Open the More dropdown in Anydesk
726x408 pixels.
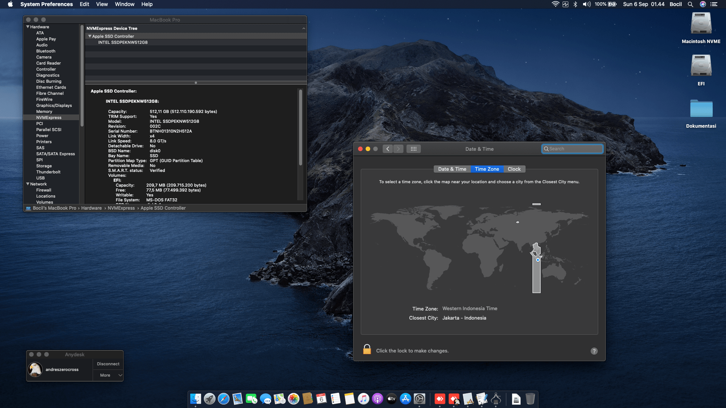click(108, 375)
